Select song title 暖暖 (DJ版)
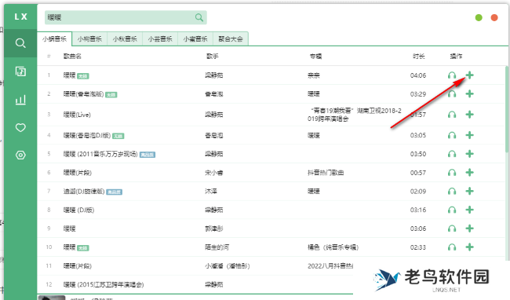 [x=78, y=210]
